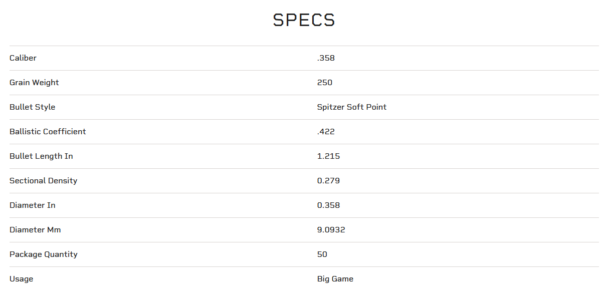
Task: Click the Big Game usage value
Action: pos(335,279)
